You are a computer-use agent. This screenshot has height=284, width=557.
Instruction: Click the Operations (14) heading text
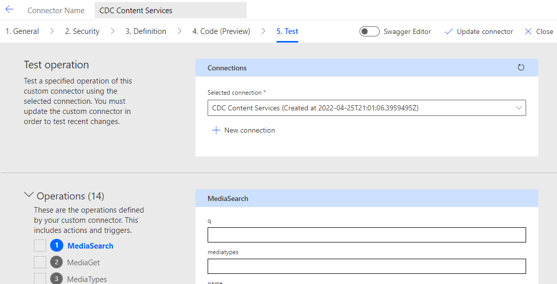pos(70,196)
